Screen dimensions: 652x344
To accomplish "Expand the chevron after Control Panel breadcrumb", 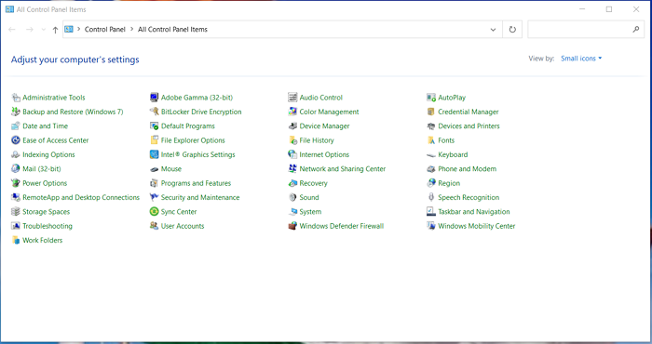I will pyautogui.click(x=132, y=30).
